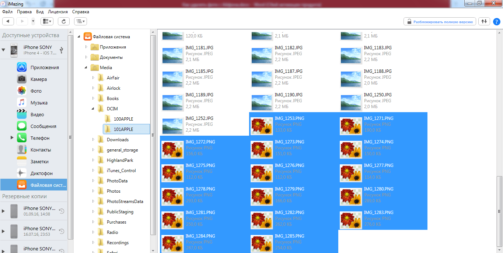Open the transfers arrows toolbar button

coord(484,21)
